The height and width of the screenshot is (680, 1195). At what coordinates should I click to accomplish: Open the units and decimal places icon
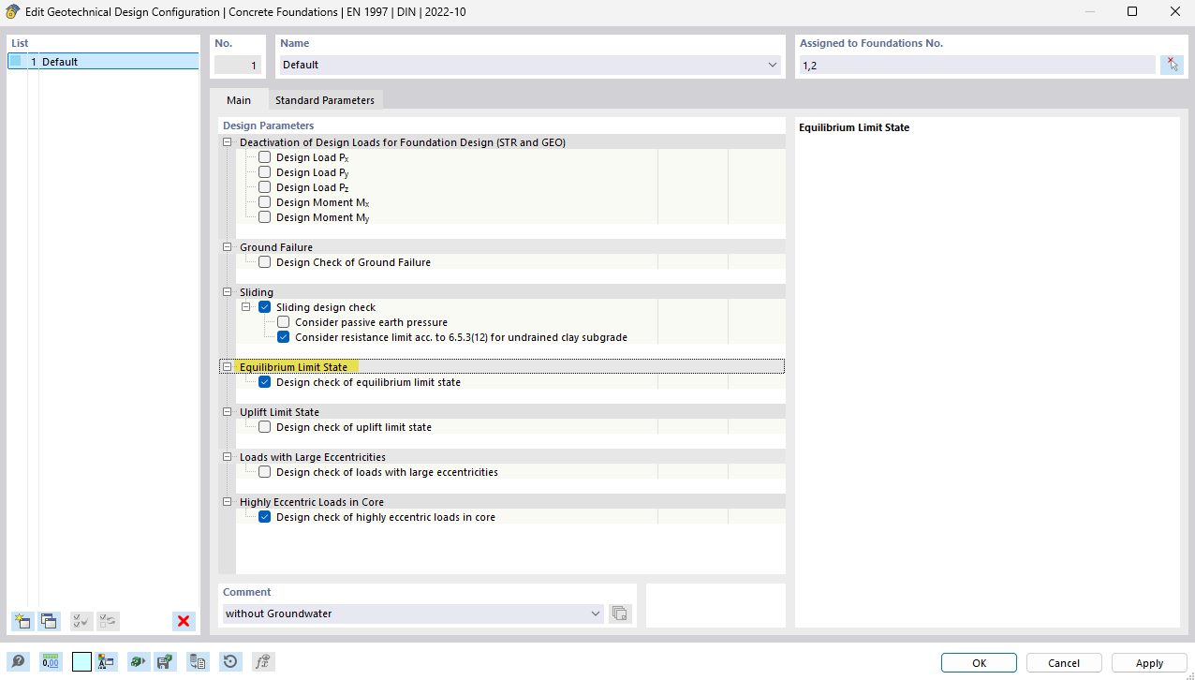(x=51, y=662)
